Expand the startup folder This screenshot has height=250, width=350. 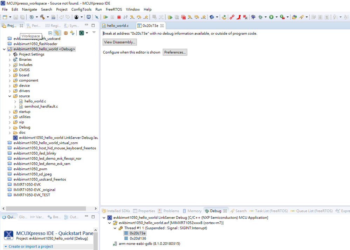pos(9,112)
